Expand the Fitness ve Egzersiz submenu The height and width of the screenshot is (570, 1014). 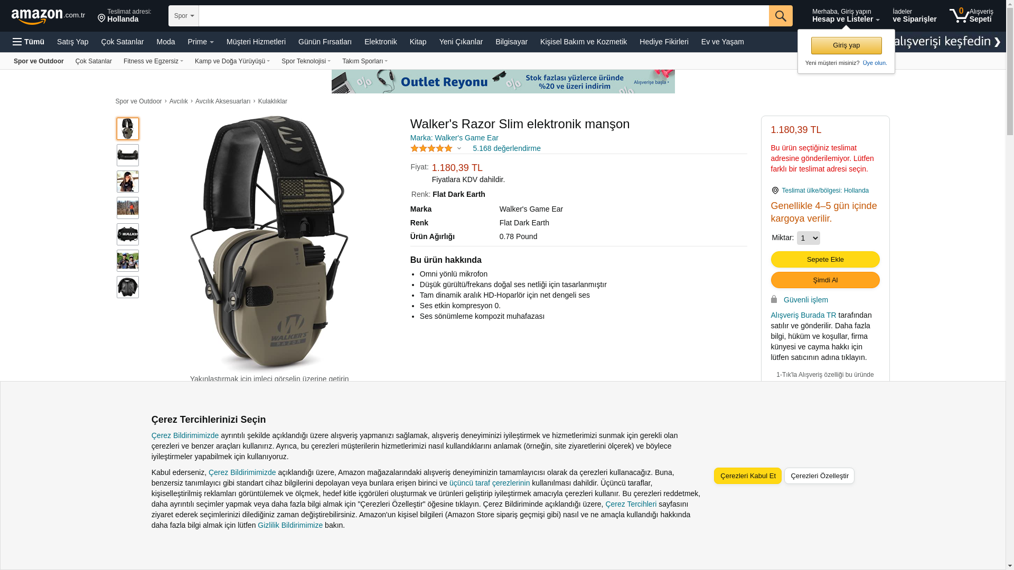point(153,61)
